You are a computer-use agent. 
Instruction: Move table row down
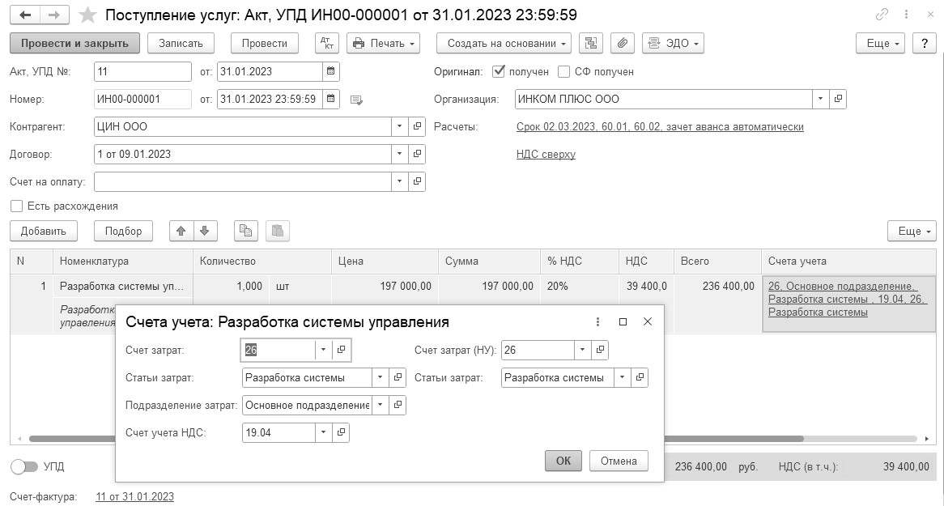click(205, 231)
